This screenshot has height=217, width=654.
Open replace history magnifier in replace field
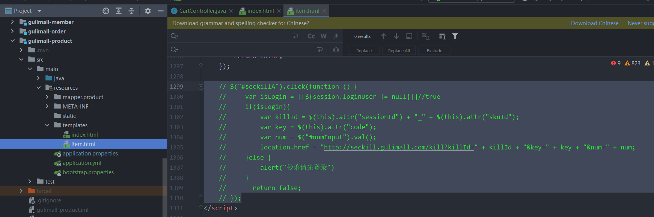click(x=174, y=50)
